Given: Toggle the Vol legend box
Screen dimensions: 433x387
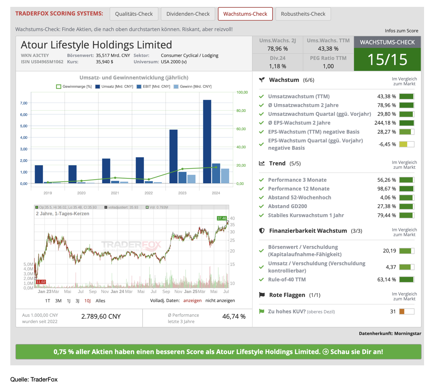Looking at the screenshot, I should click(x=147, y=207).
